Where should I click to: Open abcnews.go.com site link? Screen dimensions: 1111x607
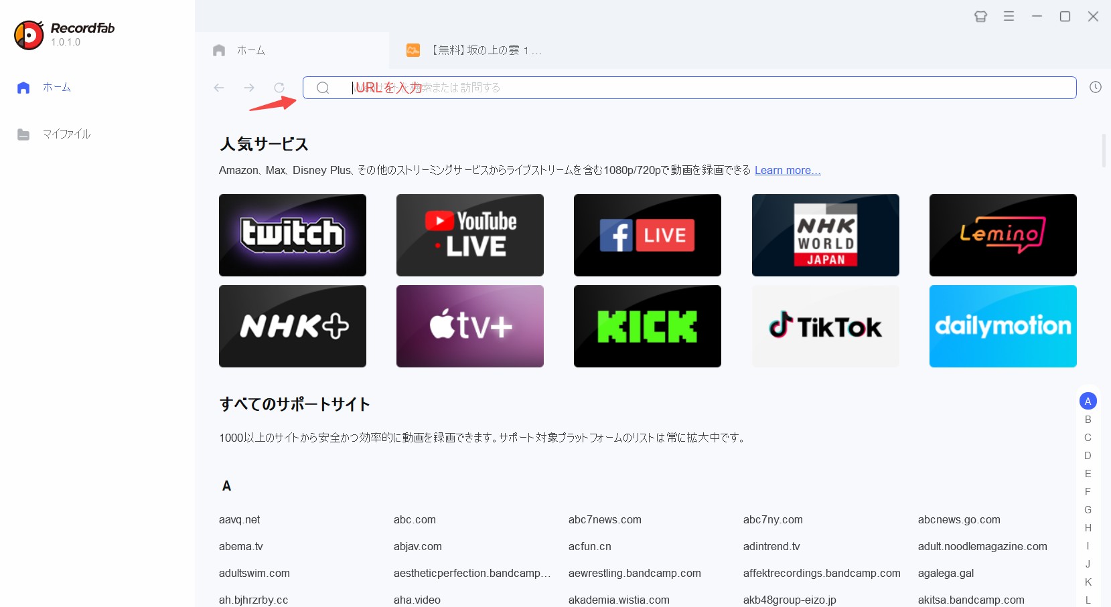(959, 519)
